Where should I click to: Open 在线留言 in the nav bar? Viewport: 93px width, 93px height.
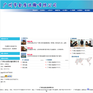point(80,10)
